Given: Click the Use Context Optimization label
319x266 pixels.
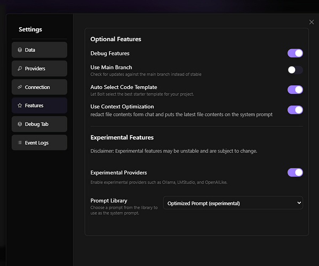Looking at the screenshot, I should click(122, 107).
